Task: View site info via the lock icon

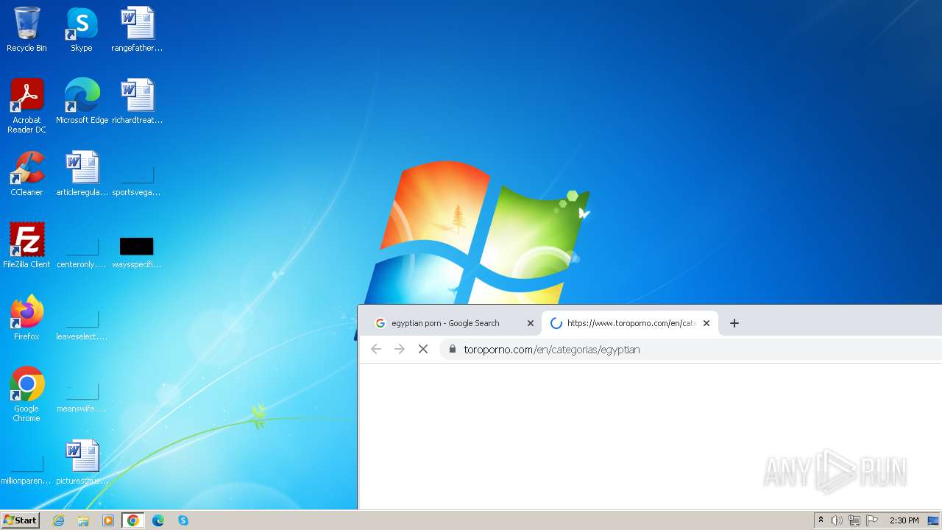Action: (452, 350)
